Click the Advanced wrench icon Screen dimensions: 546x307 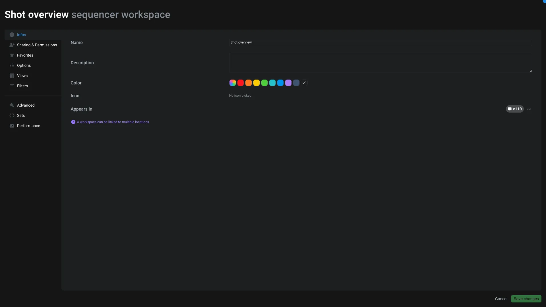coord(12,105)
